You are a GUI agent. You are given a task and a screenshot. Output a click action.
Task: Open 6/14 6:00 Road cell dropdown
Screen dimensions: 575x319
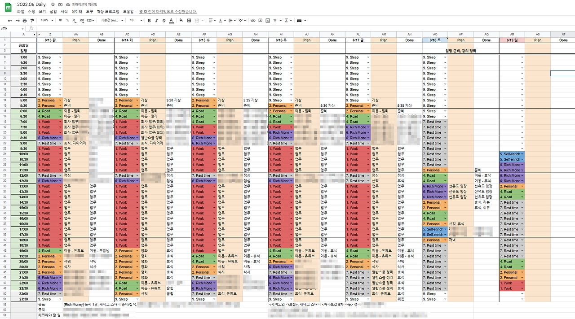tap(137, 111)
